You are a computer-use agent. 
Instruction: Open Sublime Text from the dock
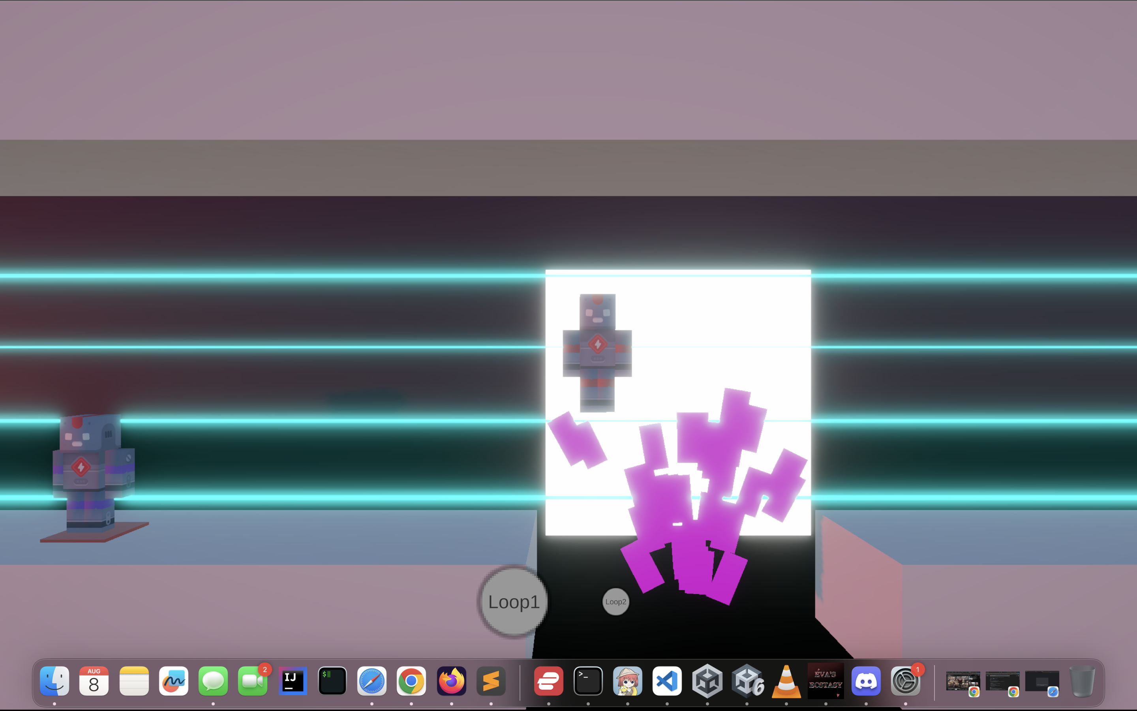click(491, 681)
